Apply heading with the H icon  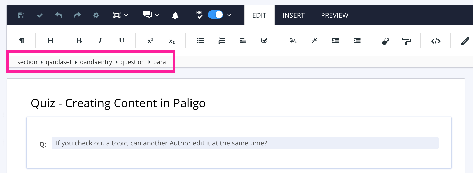[x=50, y=41]
